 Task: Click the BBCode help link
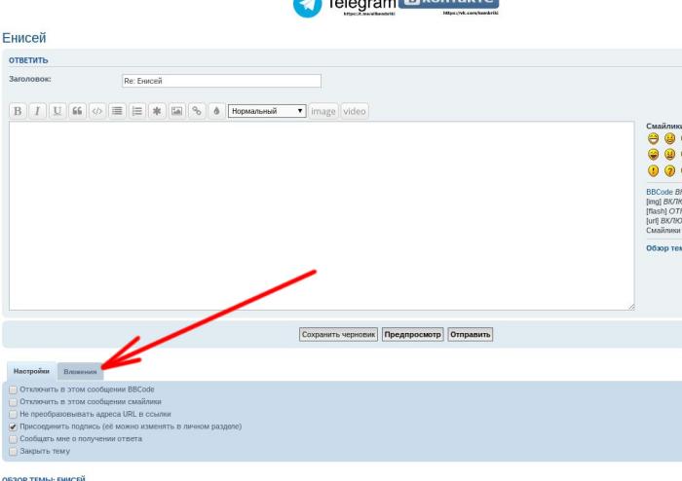[x=659, y=192]
